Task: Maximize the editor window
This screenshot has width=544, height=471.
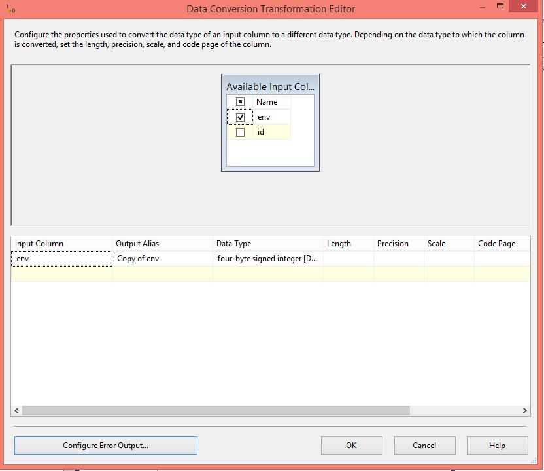Action: click(500, 7)
